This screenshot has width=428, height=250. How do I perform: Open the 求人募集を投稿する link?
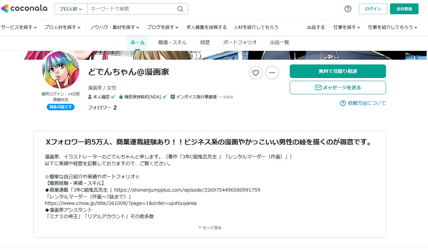click(x=206, y=27)
